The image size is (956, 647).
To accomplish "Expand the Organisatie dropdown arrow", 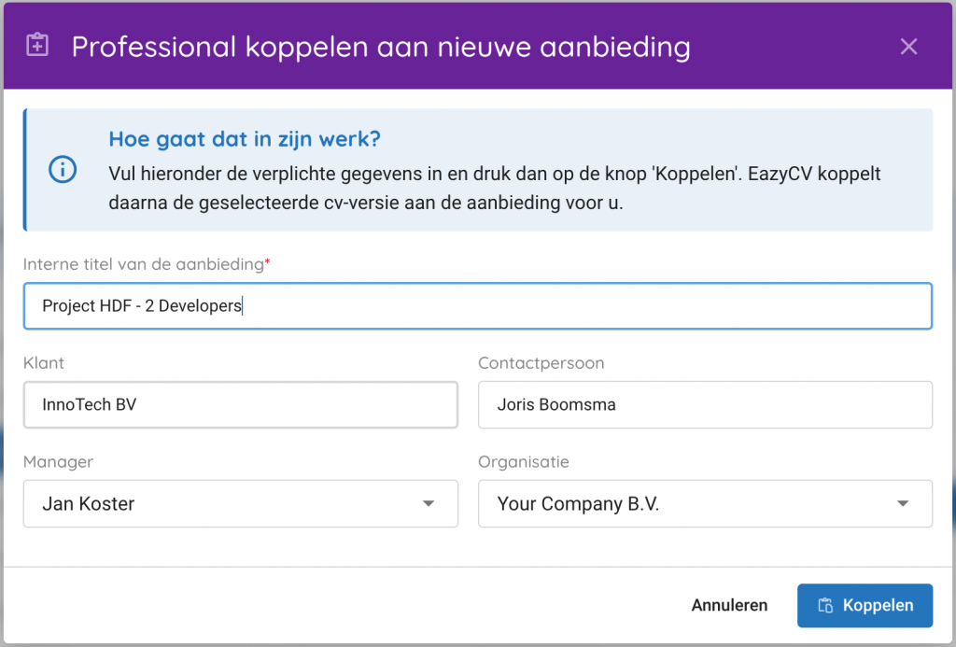I will pyautogui.click(x=903, y=504).
